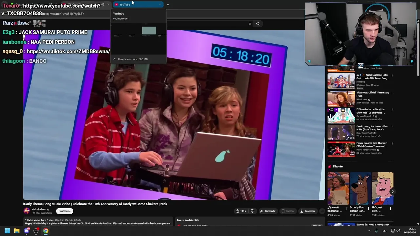Screen dimensions: 420x236
Task: Open the ¿Qué está pasando? short
Action: 338,188
